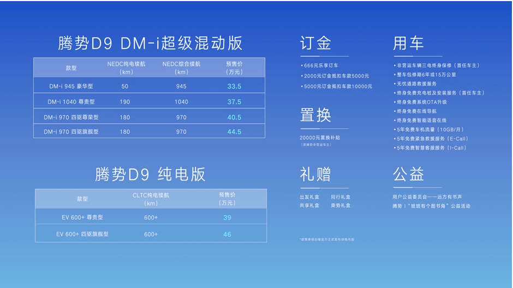Click "970" in the 四驱尊荣型 row

pos(181,117)
